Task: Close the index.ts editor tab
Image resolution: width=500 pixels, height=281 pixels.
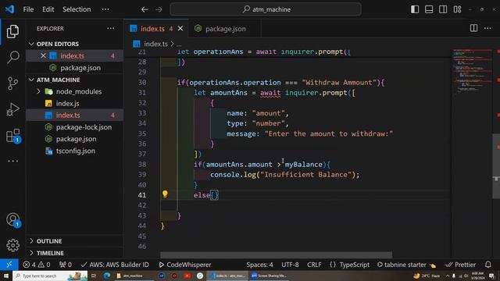Action: 180,29
